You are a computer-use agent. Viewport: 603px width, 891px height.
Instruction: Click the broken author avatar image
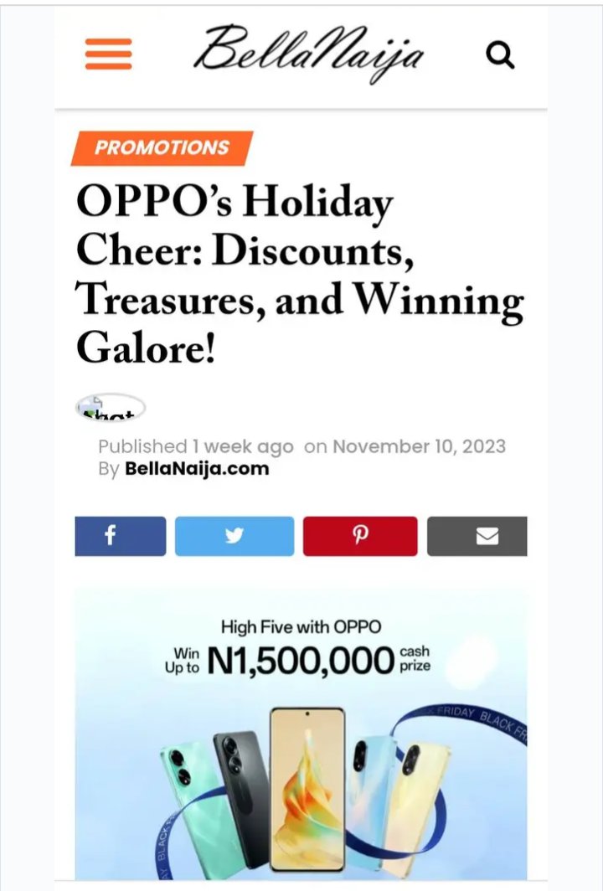coord(111,407)
